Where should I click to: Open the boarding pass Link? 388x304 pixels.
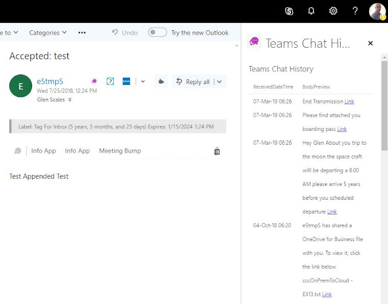[342, 129]
